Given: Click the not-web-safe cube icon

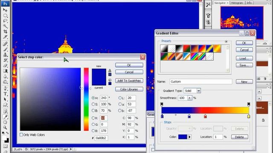Looking at the screenshot, I should 110,80.
